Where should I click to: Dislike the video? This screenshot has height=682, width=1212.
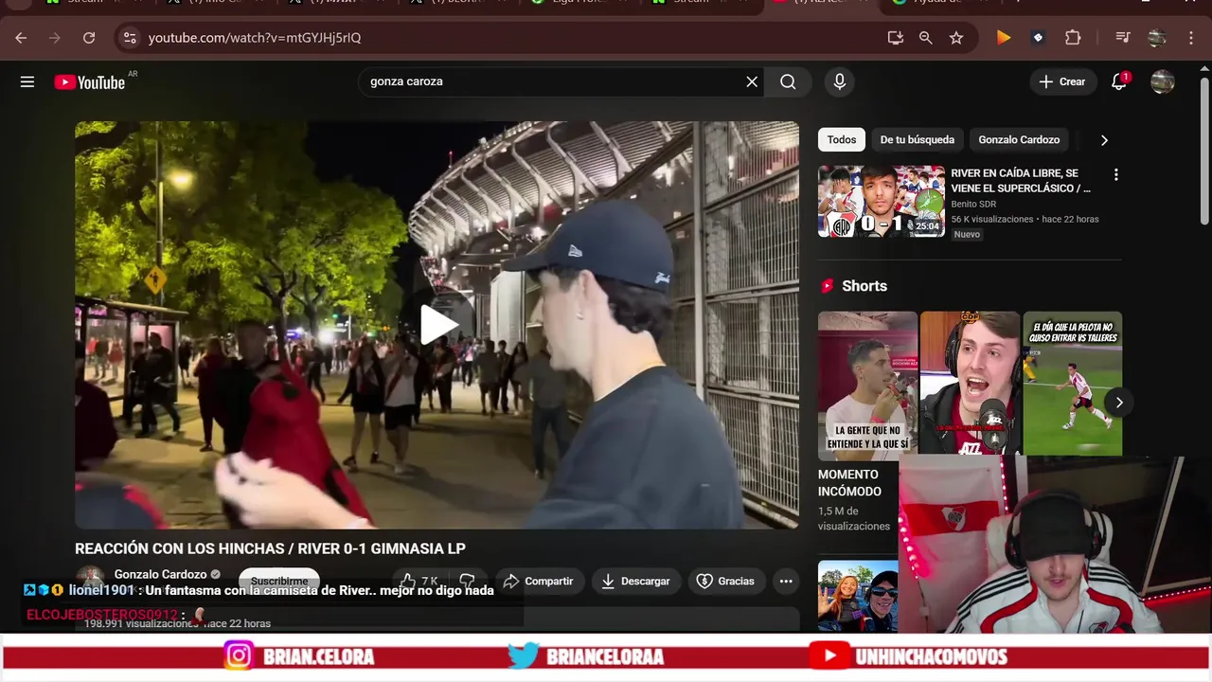coord(467,581)
